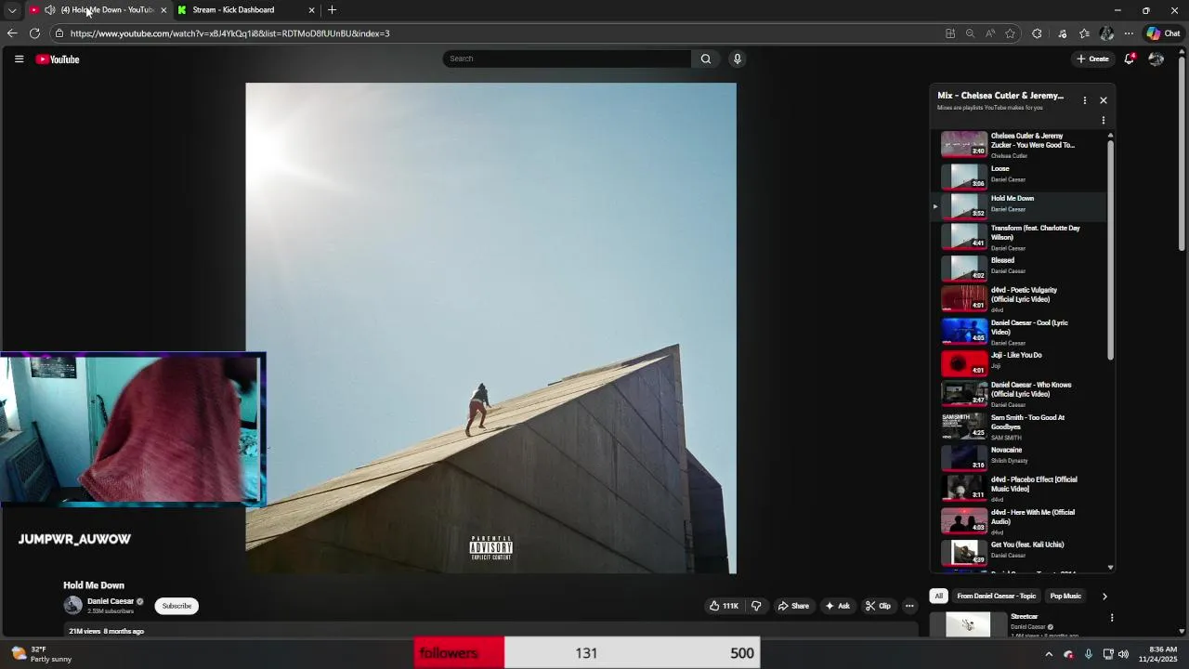Zoom out using the address bar magnifier icon

click(970, 33)
